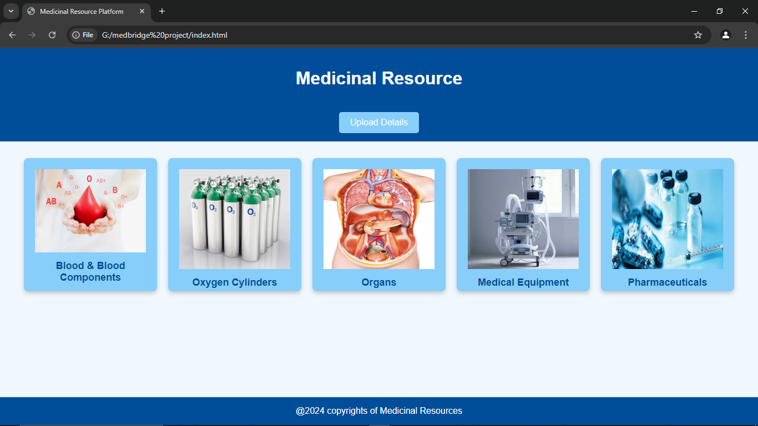The image size is (758, 426).
Task: Click the Pharmaceuticals card label
Action: point(668,282)
